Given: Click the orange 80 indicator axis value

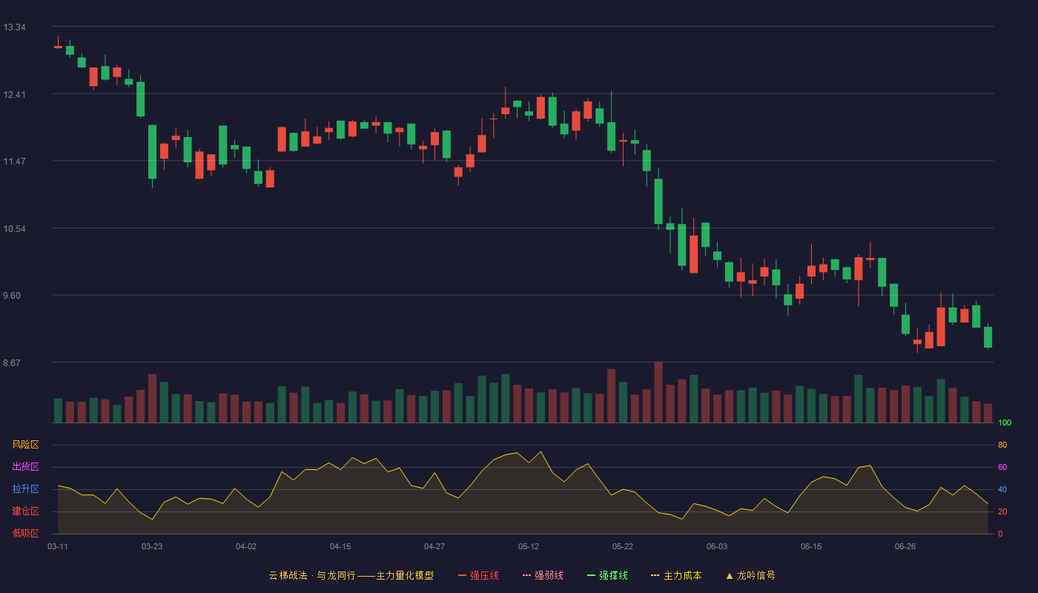Looking at the screenshot, I should 1002,445.
